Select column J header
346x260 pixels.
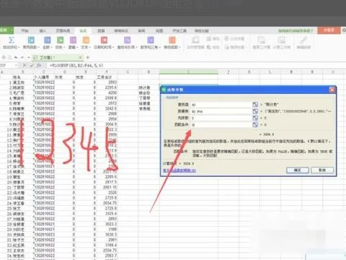[x=229, y=71]
